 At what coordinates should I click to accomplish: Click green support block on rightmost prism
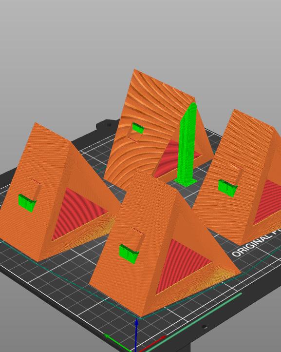pos(227,188)
